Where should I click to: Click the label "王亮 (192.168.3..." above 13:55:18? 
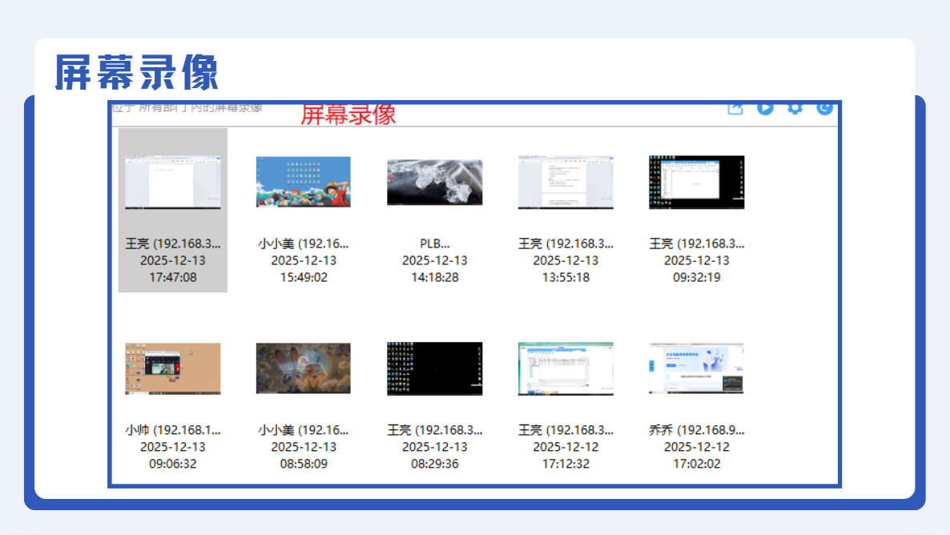click(566, 243)
